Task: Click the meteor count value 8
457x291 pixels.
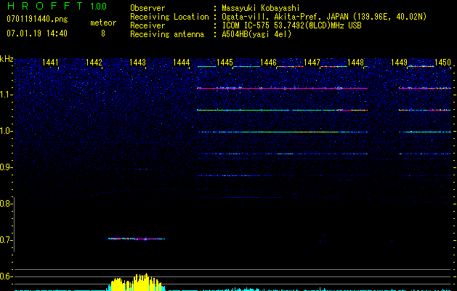Action: 103,33
